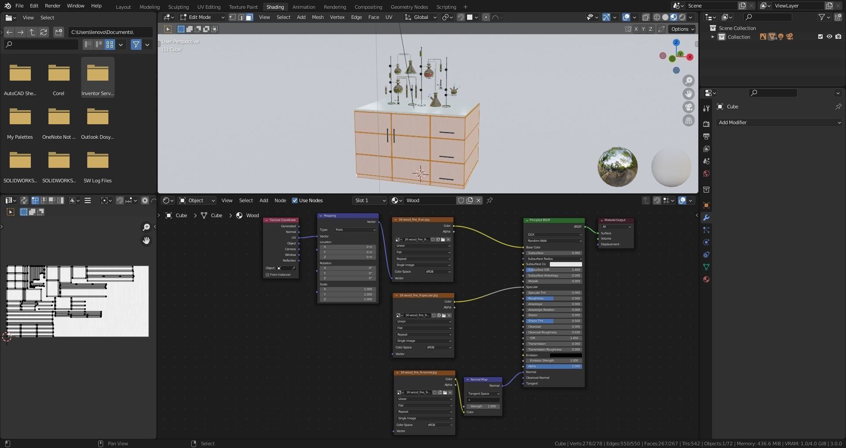
Task: Click the material name field Wood
Action: pos(429,200)
